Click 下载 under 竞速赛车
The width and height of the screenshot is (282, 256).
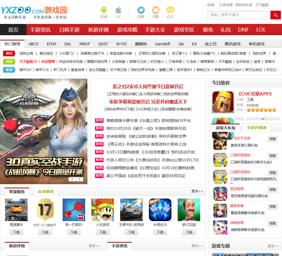click(x=16, y=232)
